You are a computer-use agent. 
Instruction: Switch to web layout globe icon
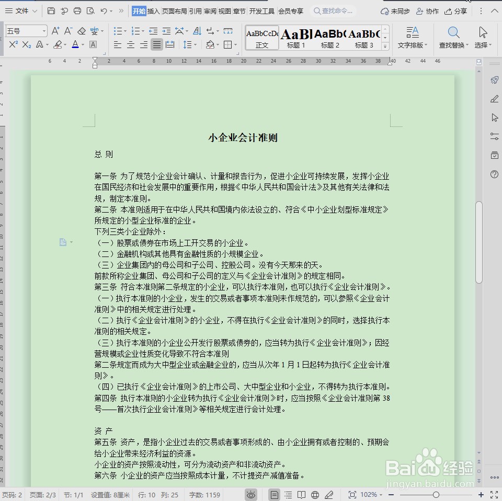point(315,495)
